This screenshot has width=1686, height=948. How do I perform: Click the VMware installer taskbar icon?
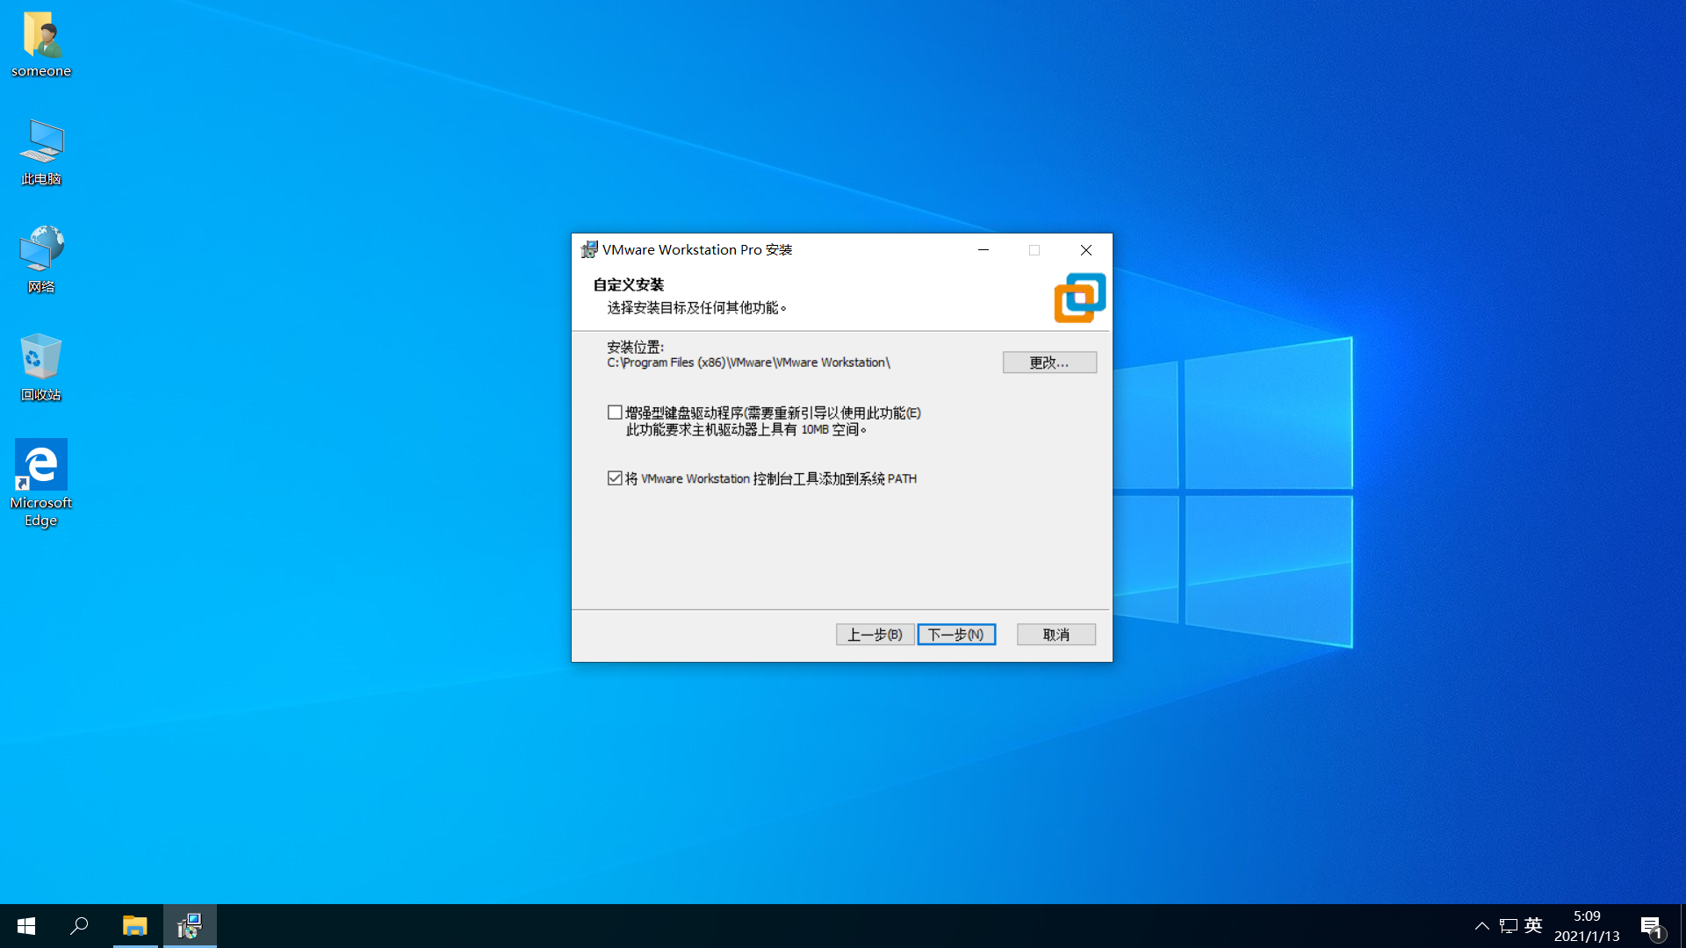(x=190, y=926)
